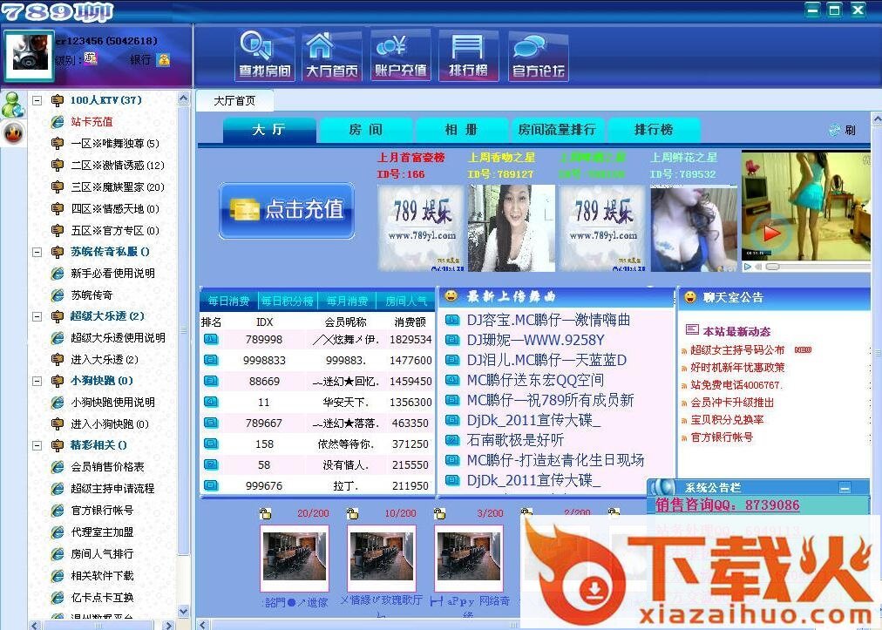Collapse the 小狗快跑 (0) tree node
Image resolution: width=882 pixels, height=630 pixels.
coord(37,382)
